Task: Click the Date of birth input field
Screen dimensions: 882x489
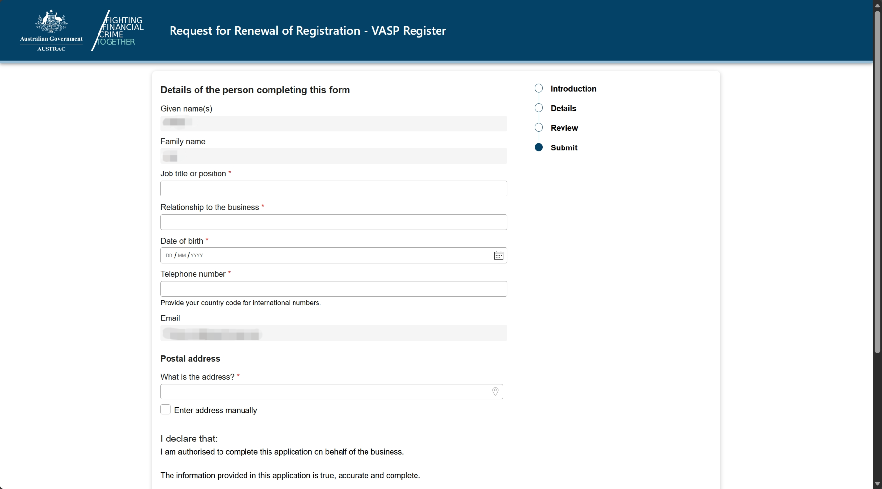Action: 323,256
